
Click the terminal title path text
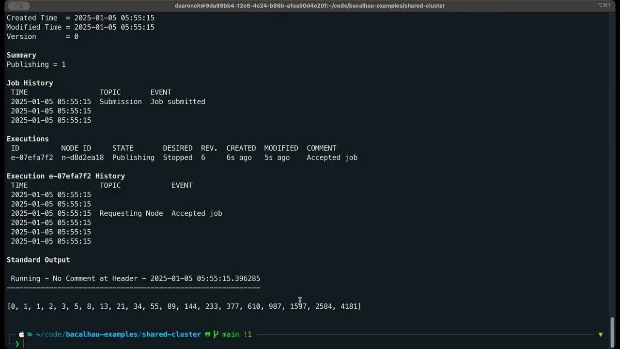click(310, 5)
